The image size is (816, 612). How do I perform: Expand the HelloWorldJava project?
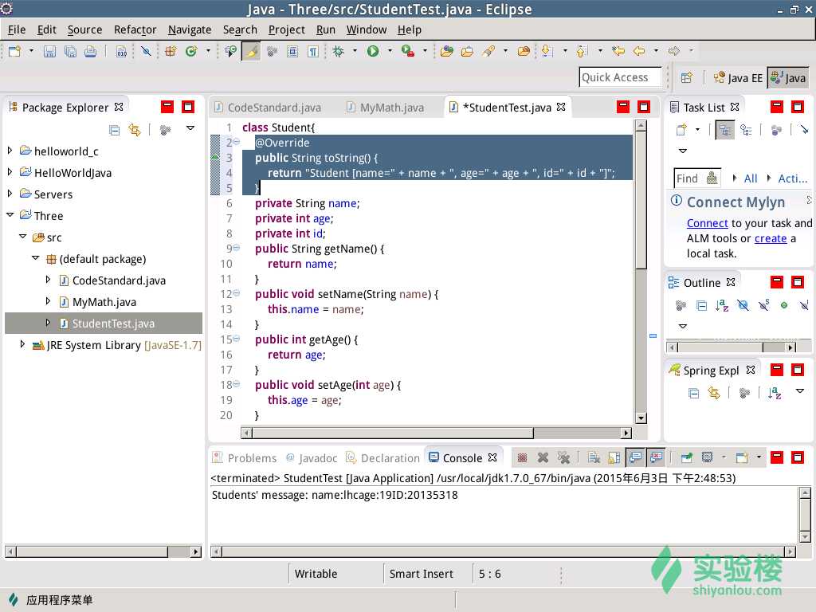pos(10,172)
